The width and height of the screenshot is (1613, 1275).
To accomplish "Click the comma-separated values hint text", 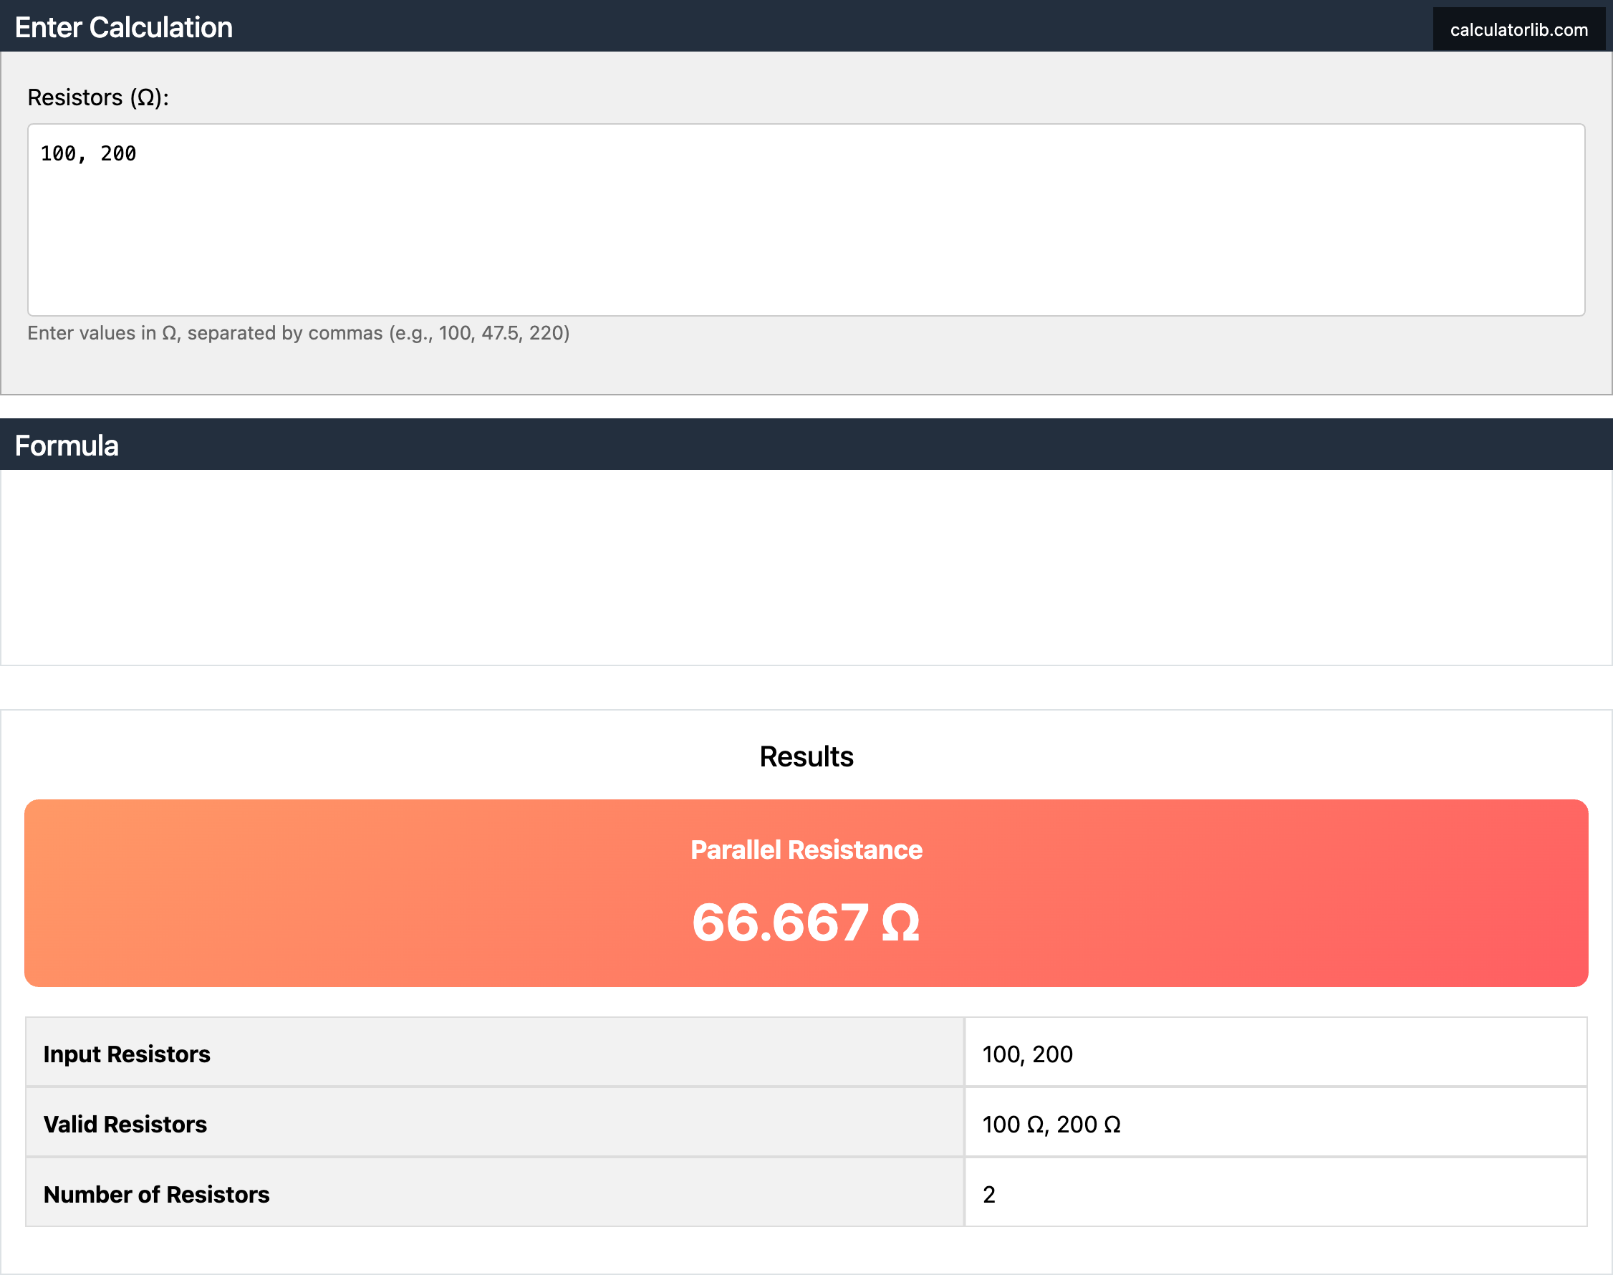I will tap(299, 333).
